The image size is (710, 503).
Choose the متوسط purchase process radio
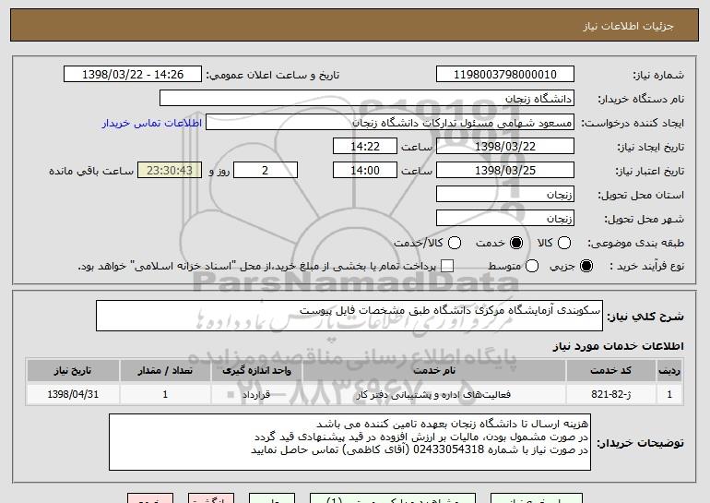pos(532,267)
